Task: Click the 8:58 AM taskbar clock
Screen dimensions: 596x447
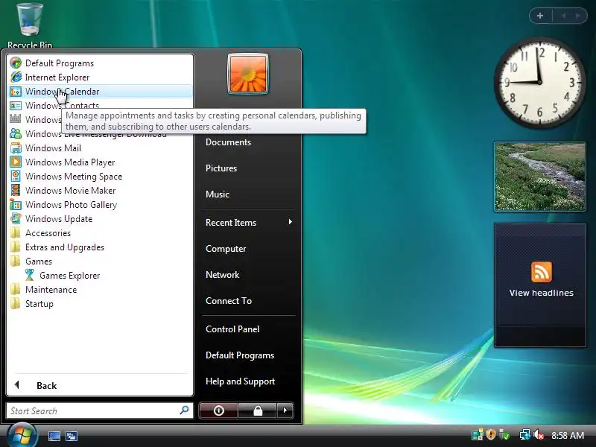Action: pos(568,435)
